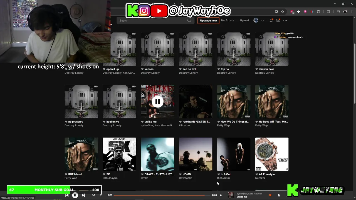
Task: Toggle like heart on 'No Days Off'
Action: [x=257, y=122]
